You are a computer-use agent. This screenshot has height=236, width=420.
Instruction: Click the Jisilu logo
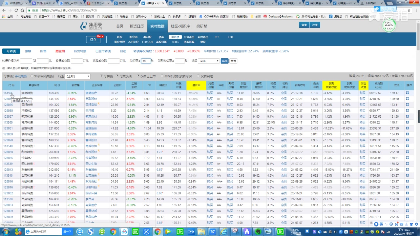[92, 26]
